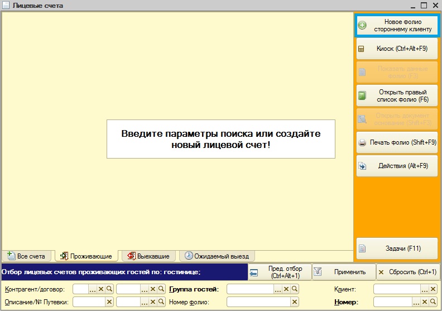Open Клиент selection via ellipsis button
The width and height of the screenshot is (442, 311).
[x=425, y=289]
